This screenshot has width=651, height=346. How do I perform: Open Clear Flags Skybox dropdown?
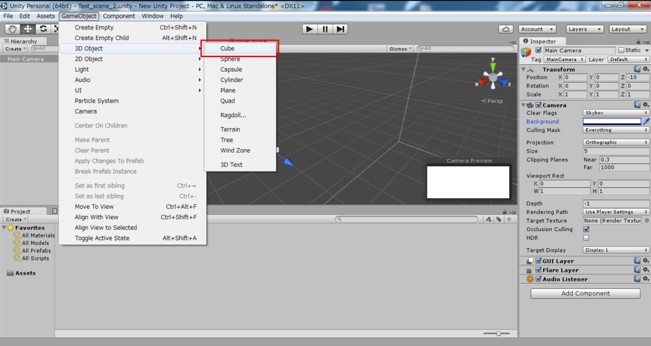(x=616, y=113)
